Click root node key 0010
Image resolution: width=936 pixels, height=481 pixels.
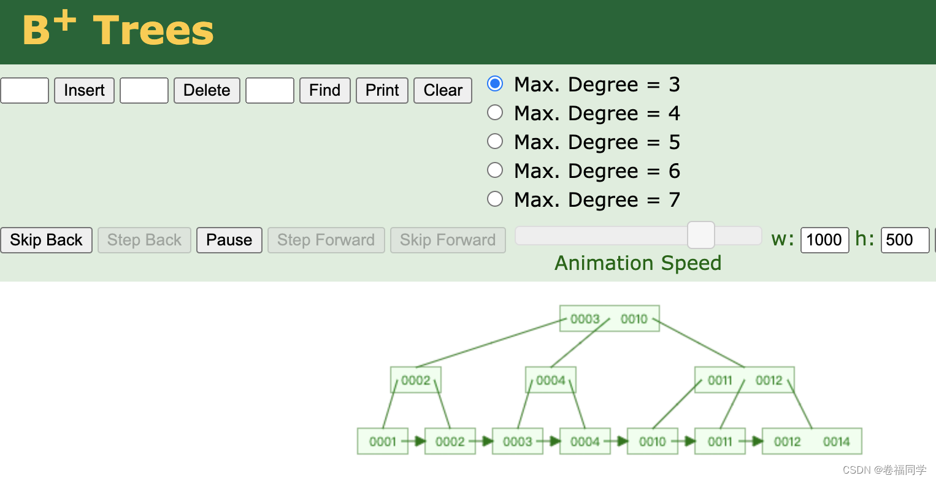click(634, 319)
